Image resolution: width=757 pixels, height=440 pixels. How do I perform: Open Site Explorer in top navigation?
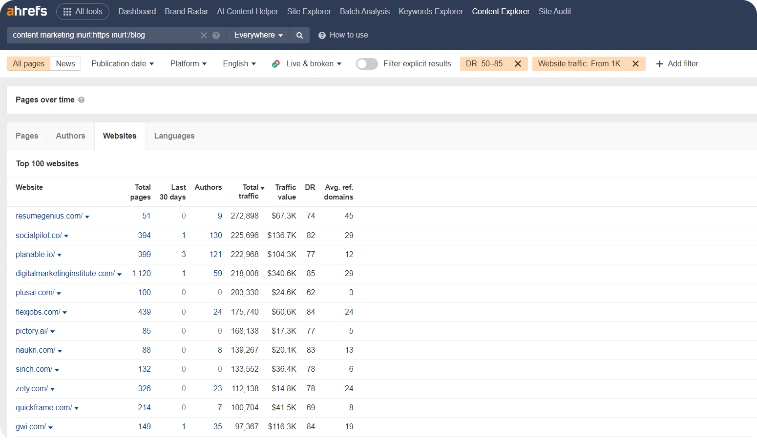click(309, 11)
